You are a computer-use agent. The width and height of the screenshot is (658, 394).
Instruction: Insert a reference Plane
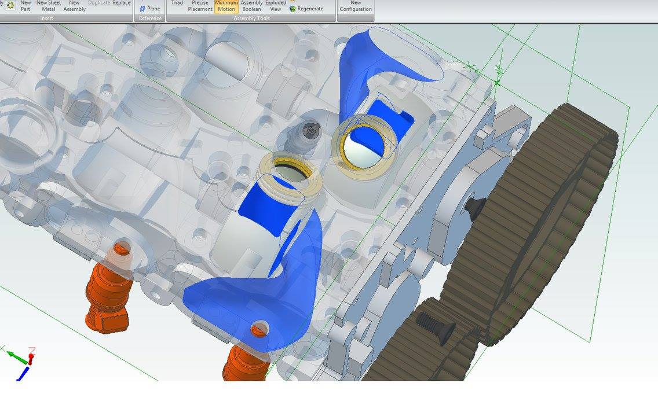point(149,8)
